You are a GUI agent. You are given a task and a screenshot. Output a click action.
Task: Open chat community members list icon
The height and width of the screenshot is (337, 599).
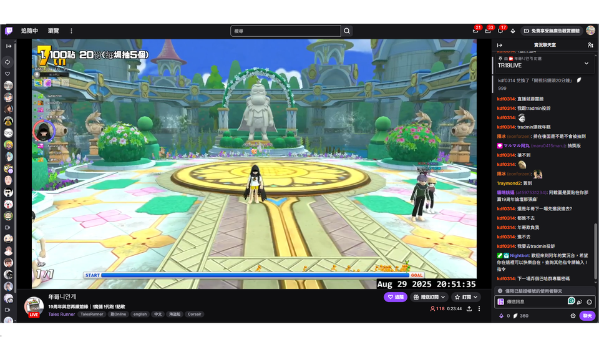590,46
